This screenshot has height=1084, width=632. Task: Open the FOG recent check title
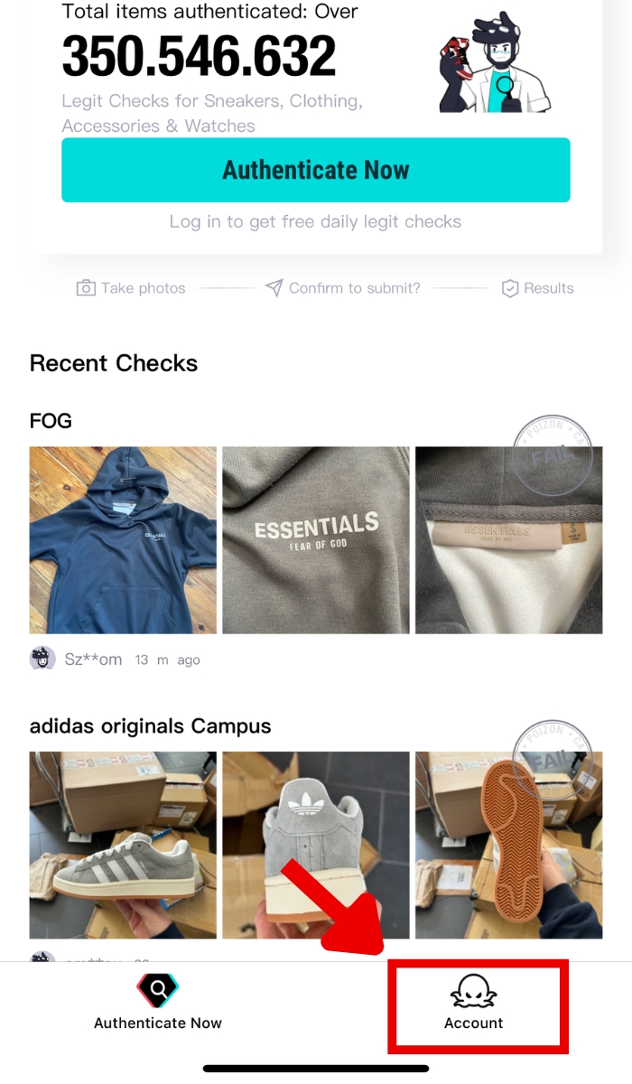[x=51, y=421]
